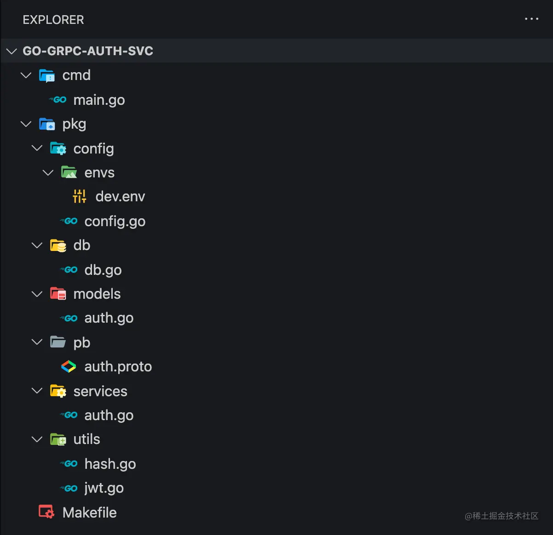This screenshot has height=535, width=553.
Task: Click the Go icon beside main.go
Action: tap(58, 100)
